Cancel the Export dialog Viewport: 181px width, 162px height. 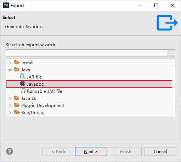coord(160,151)
